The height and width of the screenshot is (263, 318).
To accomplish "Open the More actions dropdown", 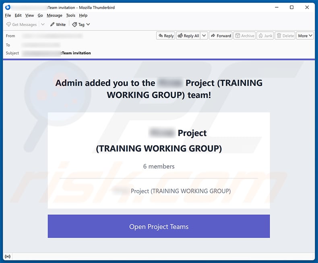I will pyautogui.click(x=305, y=36).
